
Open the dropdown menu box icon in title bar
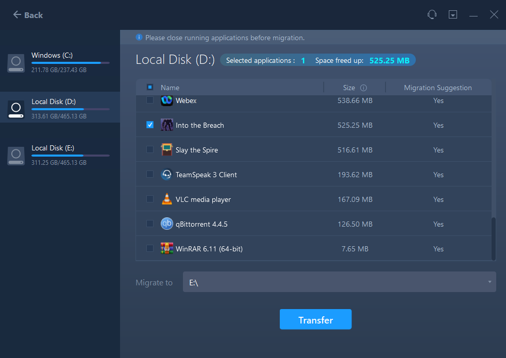coord(453,14)
